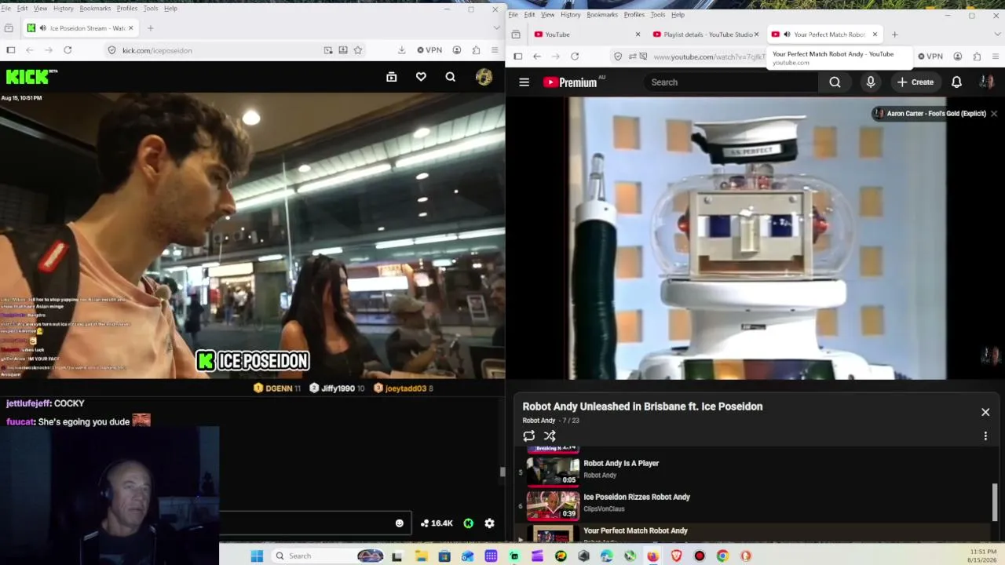Open the YouTube account avatar menu
The height and width of the screenshot is (565, 1005).
(987, 82)
